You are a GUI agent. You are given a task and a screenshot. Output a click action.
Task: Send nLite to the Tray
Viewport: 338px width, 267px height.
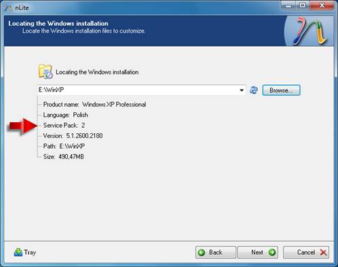pos(25,252)
